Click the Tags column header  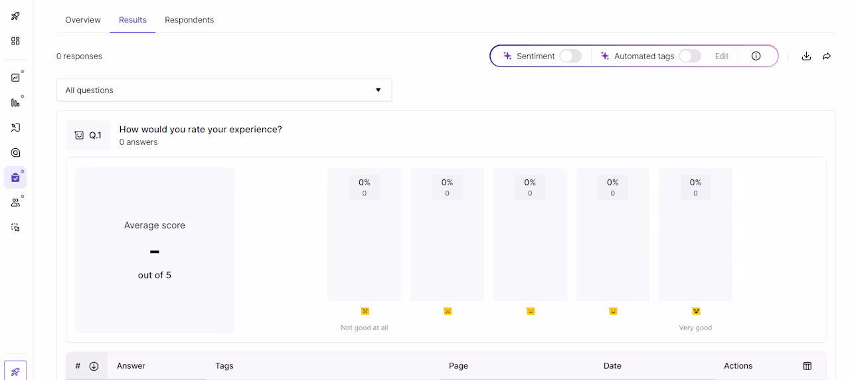point(224,366)
